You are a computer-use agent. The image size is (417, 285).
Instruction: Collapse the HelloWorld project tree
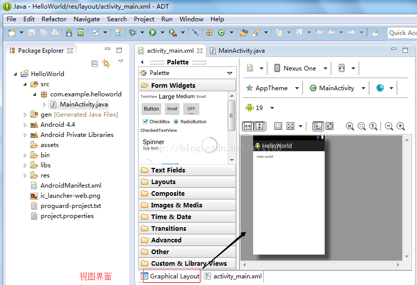click(x=15, y=74)
